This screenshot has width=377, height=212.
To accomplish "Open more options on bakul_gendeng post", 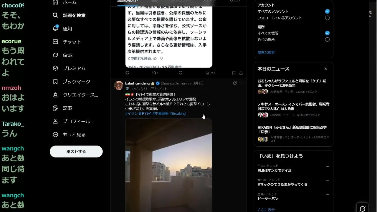I will click(241, 83).
